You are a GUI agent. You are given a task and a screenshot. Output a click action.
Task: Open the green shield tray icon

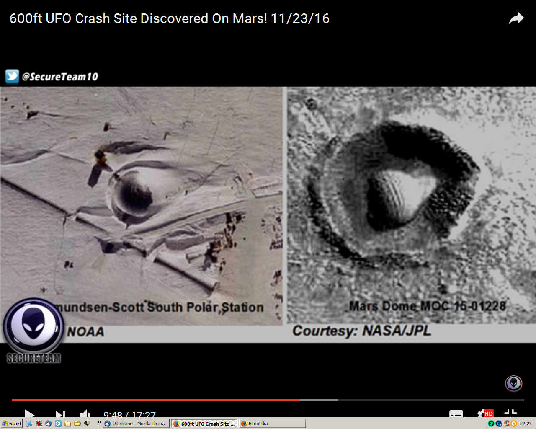(491, 424)
